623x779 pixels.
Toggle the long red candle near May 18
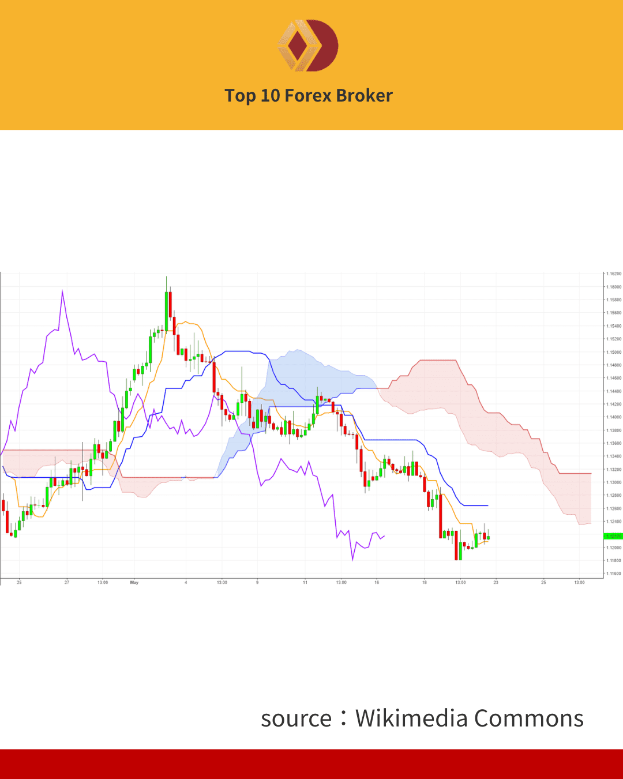[441, 516]
